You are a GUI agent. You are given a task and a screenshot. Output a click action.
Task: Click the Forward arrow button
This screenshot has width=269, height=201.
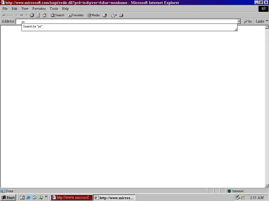22,15
